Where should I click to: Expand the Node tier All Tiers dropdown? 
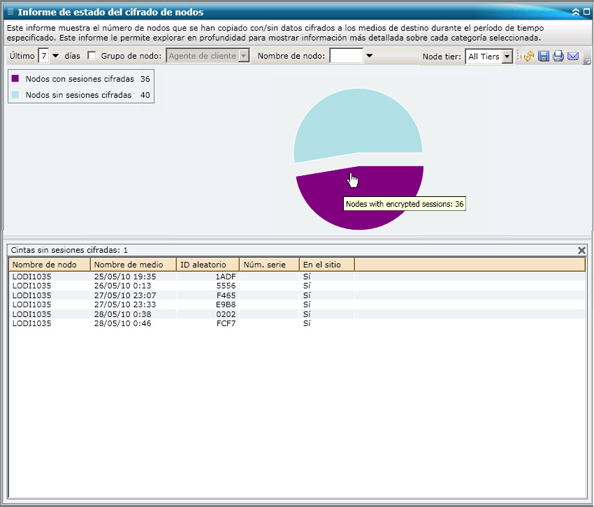(x=507, y=57)
